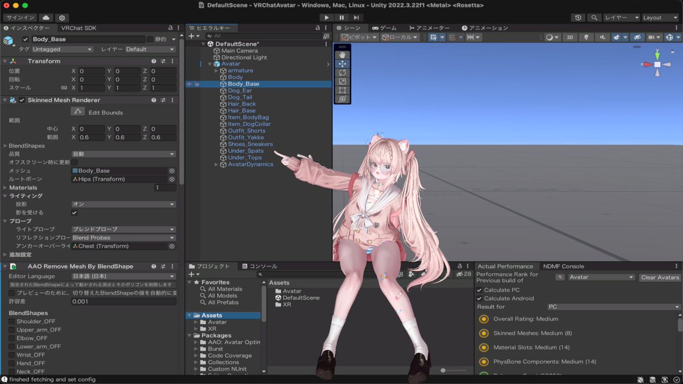Toggle the Inspector lock icon
This screenshot has width=683, height=384.
tap(170, 27)
